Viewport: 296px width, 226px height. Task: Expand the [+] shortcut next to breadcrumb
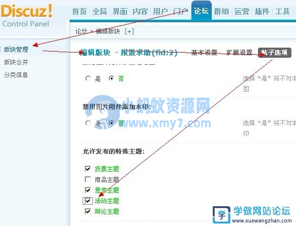click(x=129, y=31)
